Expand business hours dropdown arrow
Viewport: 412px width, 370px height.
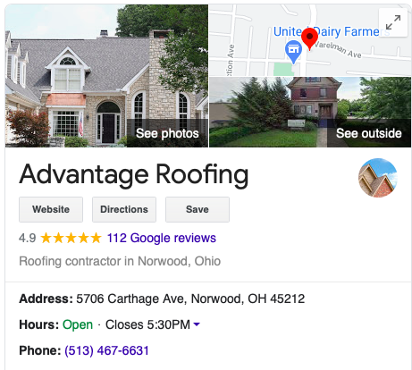[197, 324]
